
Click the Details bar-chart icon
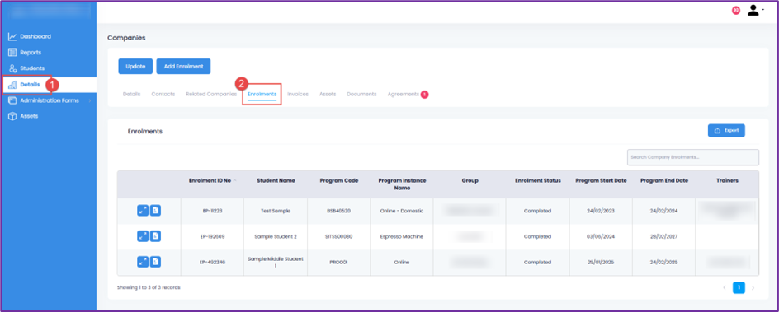(x=12, y=84)
